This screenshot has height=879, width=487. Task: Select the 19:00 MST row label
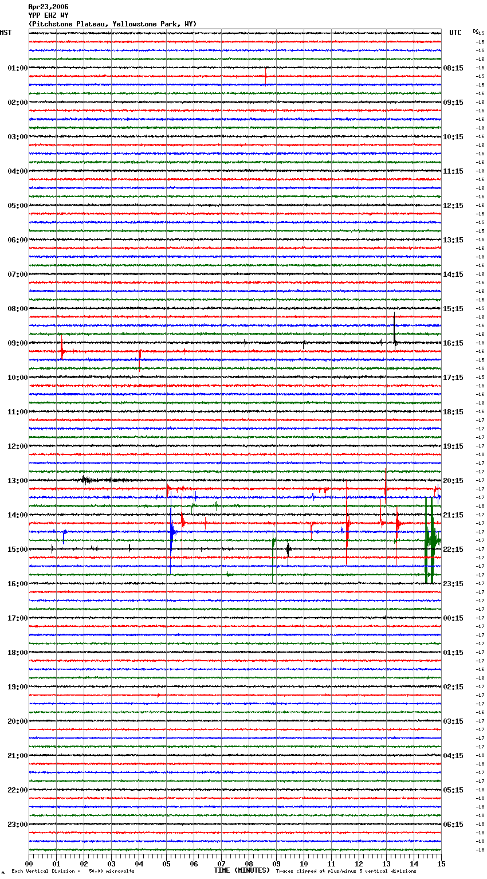coord(17,687)
